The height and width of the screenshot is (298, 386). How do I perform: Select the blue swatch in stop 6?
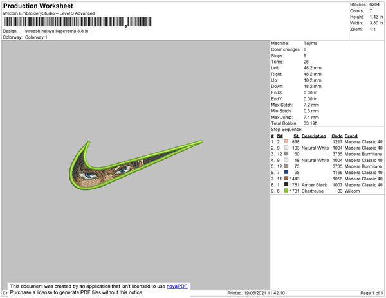[286, 172]
